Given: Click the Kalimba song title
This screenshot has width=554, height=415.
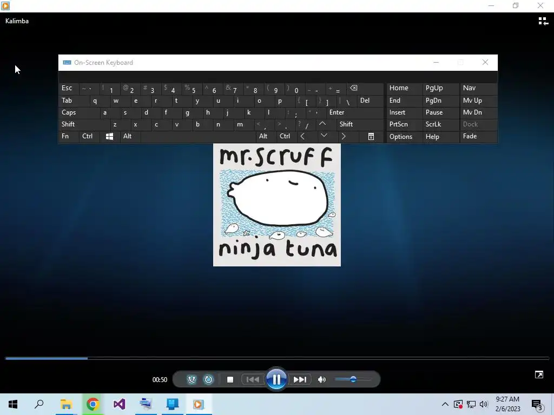Looking at the screenshot, I should point(17,21).
